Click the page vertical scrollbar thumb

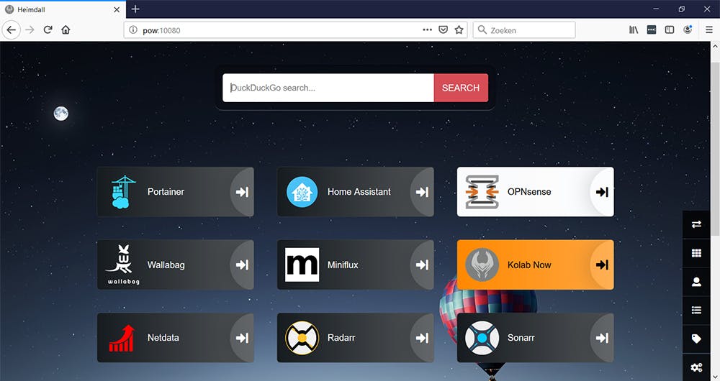pos(715,149)
